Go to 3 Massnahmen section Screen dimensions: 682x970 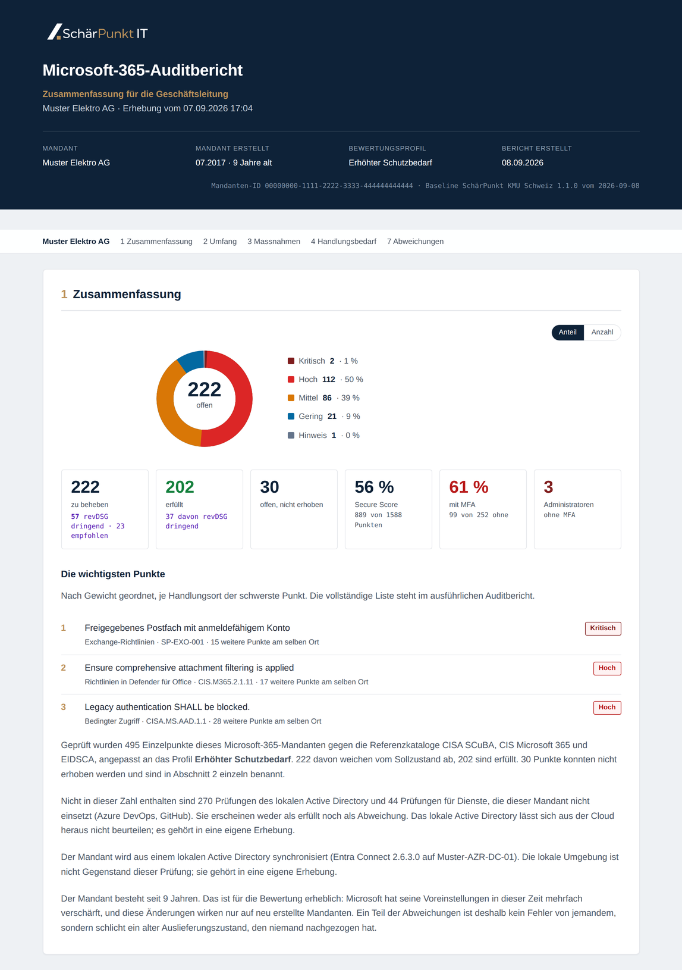[x=274, y=242]
